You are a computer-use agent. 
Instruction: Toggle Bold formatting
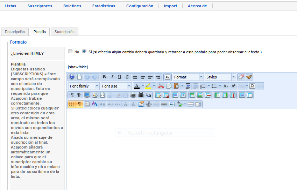coord(104,77)
